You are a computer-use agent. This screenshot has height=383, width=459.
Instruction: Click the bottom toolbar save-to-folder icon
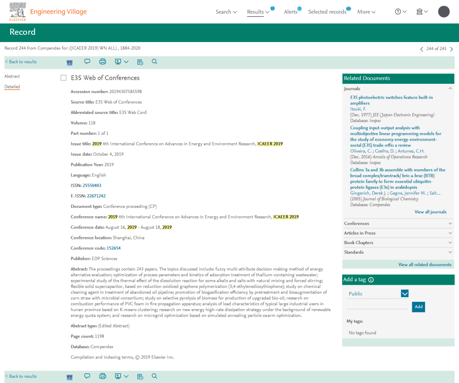point(140,377)
